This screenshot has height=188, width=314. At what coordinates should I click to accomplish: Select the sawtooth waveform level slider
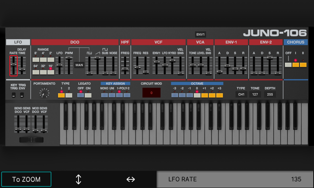point(97,65)
